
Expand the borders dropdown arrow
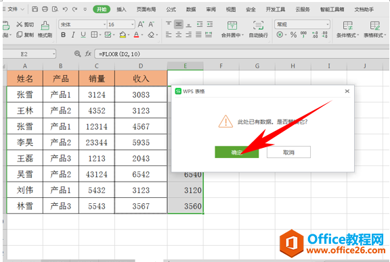coord(100,35)
